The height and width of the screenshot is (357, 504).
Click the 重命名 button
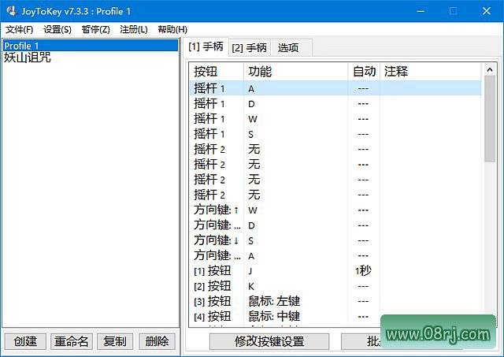[x=72, y=341]
